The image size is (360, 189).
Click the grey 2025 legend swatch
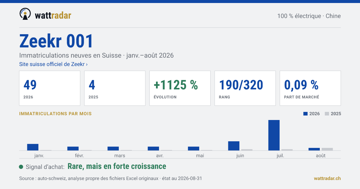coord(327,114)
